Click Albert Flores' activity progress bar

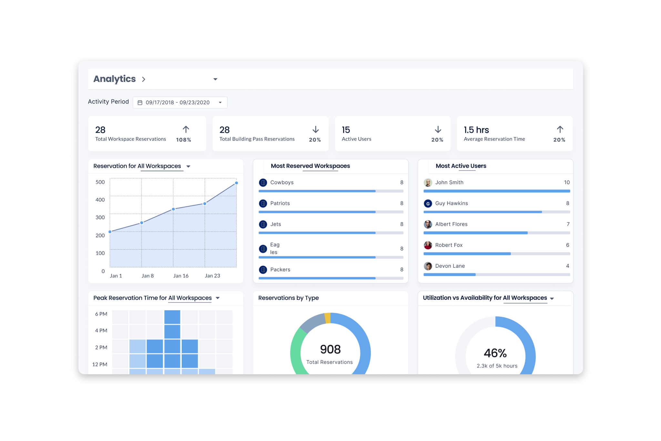click(x=496, y=233)
